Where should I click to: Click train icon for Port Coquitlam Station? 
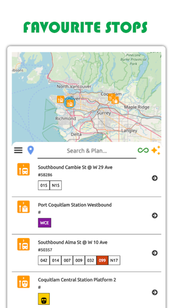tap(23, 207)
